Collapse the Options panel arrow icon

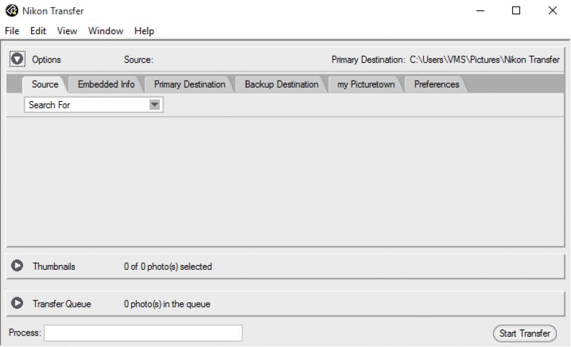[17, 59]
